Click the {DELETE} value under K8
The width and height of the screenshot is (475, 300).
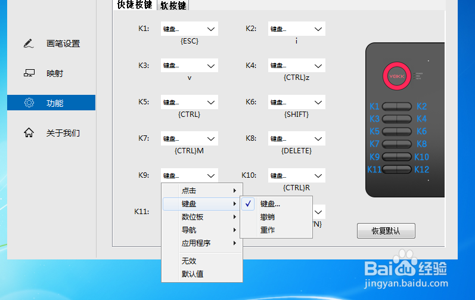pos(296,151)
